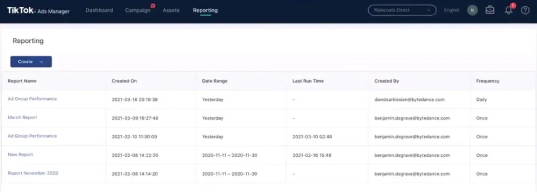Click davidsarkissian@bytedance.com email cell

pyautogui.click(x=410, y=100)
